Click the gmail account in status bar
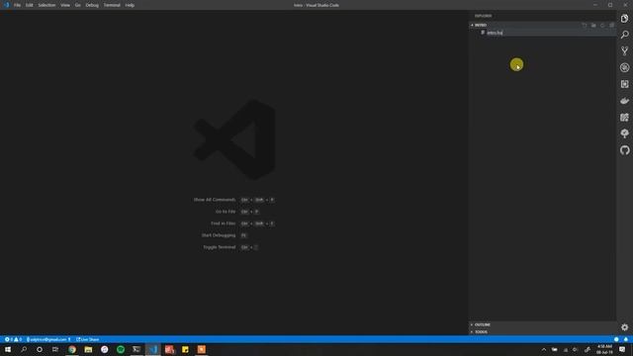The image size is (633, 356). (48, 339)
